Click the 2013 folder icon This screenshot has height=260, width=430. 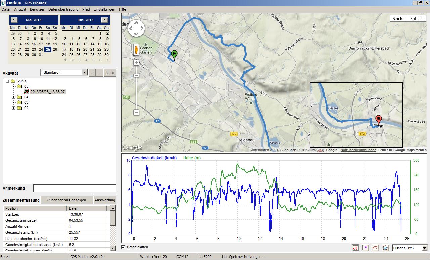coord(13,81)
